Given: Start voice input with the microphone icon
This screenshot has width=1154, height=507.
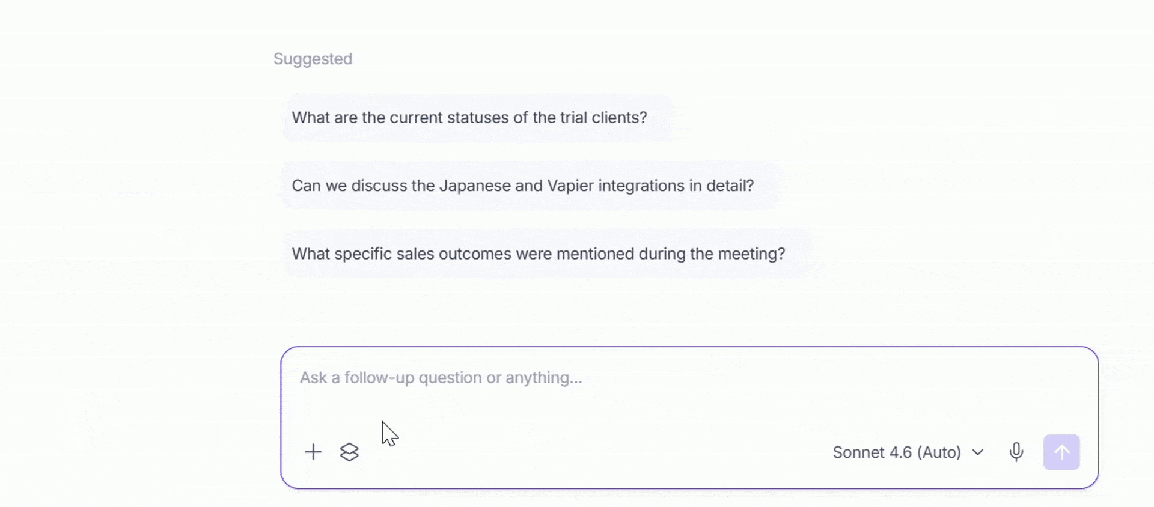Looking at the screenshot, I should tap(1016, 452).
